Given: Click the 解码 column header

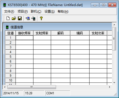Looking at the screenshot, I should click(61, 33).
